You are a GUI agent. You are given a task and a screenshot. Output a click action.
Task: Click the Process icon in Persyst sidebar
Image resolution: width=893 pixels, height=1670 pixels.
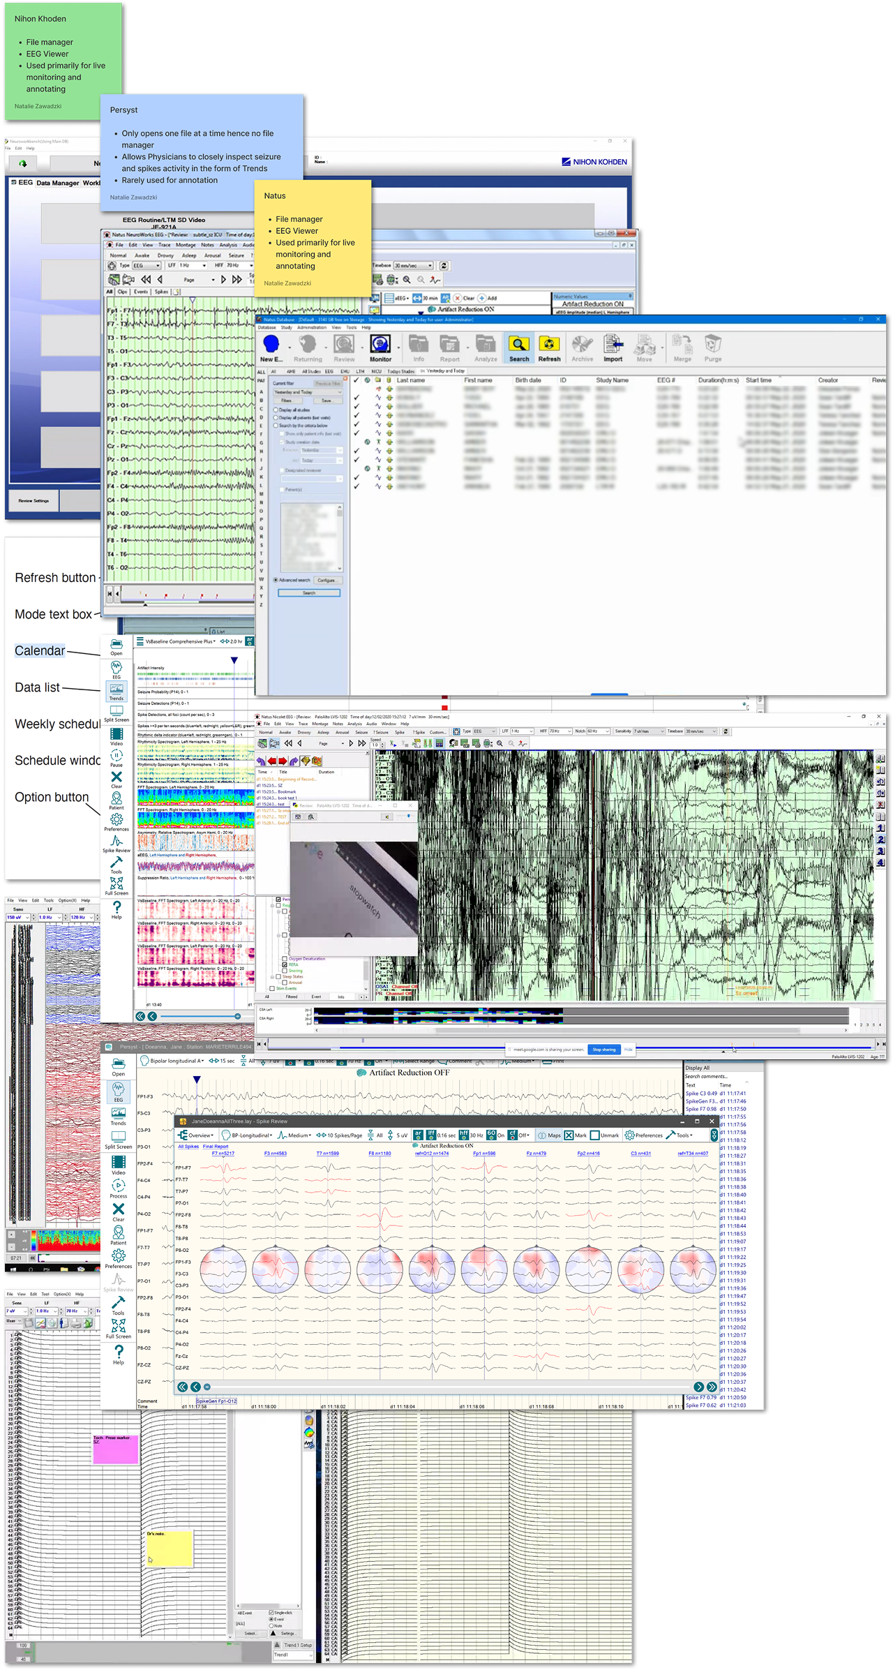click(119, 1189)
